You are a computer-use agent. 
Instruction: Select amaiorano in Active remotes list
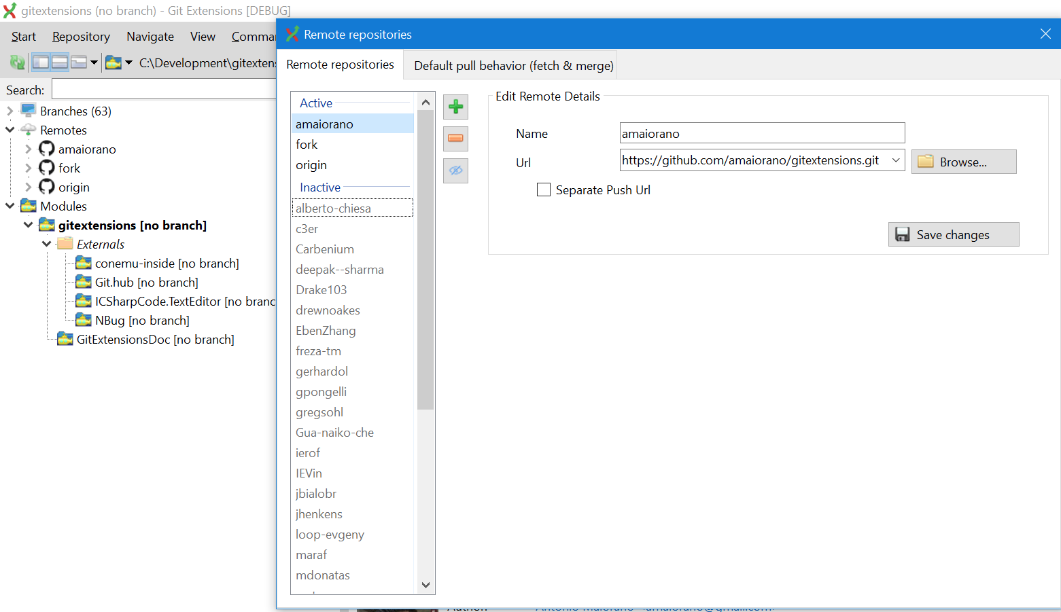tap(353, 124)
